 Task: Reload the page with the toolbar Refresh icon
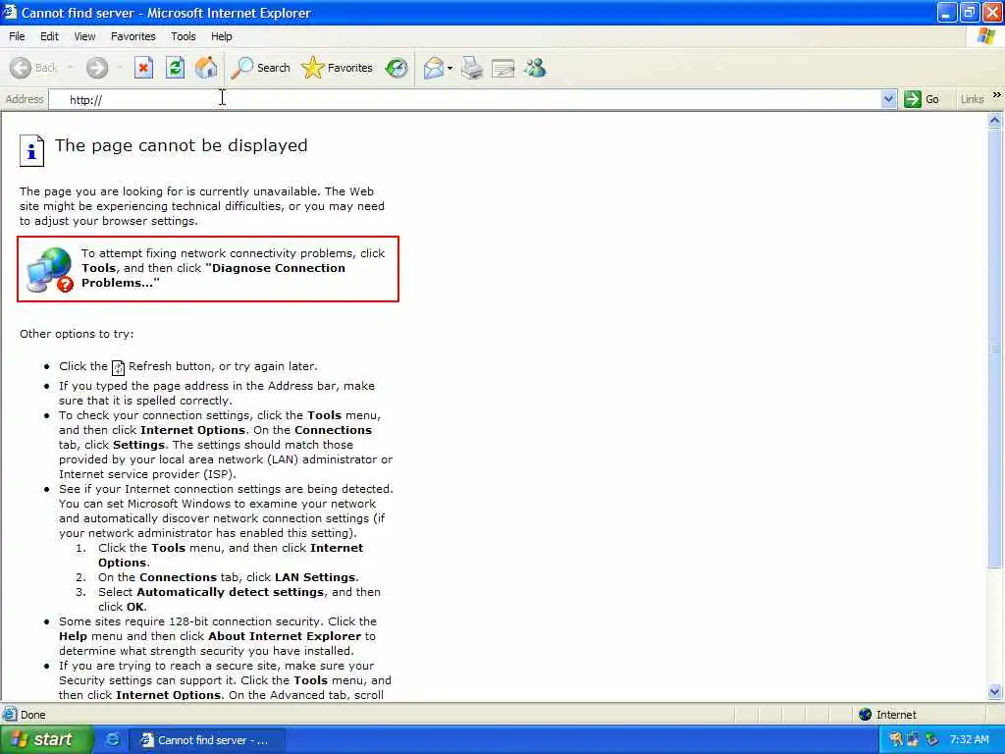(175, 68)
